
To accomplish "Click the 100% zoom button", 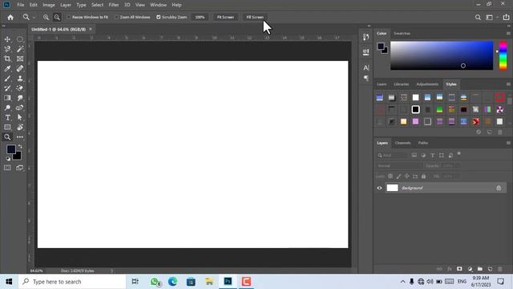I will tap(200, 17).
